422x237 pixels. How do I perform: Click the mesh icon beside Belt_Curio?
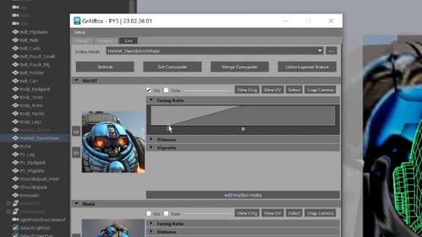click(x=15, y=48)
